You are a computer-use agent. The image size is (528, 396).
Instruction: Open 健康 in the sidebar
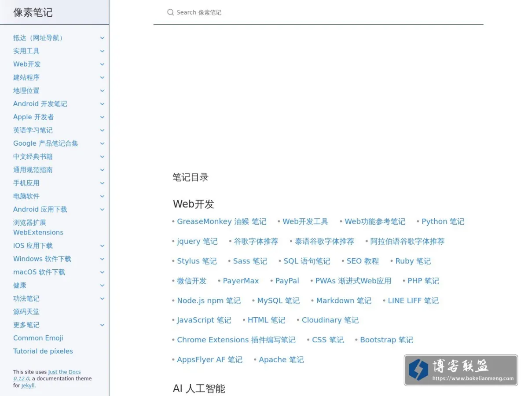pyautogui.click(x=20, y=285)
